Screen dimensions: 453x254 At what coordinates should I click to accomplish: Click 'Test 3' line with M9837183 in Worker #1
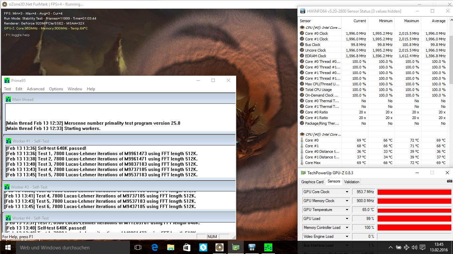point(102,164)
